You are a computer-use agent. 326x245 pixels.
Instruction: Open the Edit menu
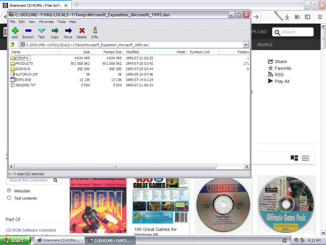tap(22, 22)
